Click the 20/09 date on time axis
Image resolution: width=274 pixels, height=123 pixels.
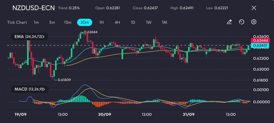coord(105,114)
